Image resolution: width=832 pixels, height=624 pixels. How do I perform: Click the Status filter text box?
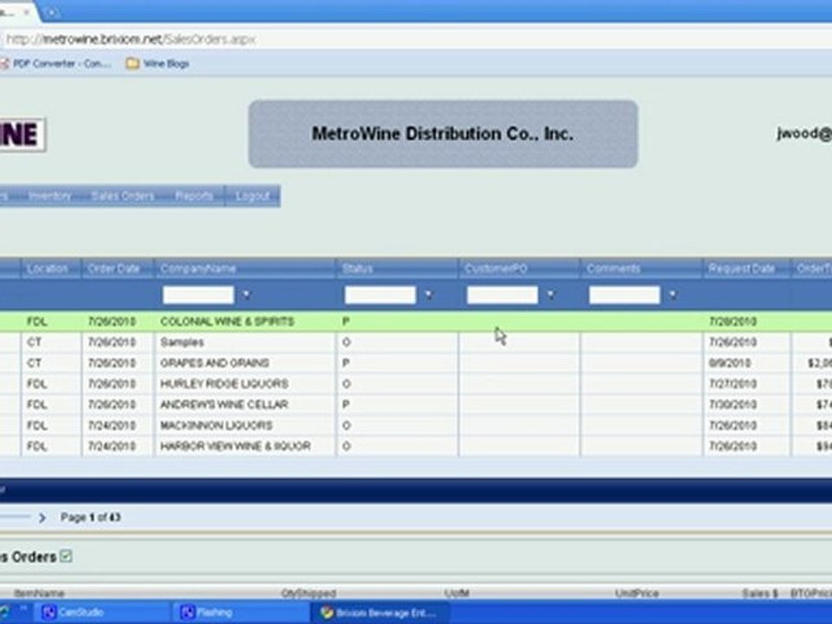[x=380, y=295]
